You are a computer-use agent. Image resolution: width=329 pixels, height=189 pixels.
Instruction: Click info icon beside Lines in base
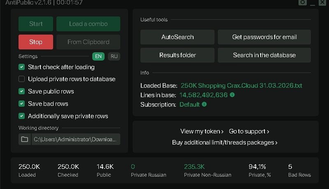tap(232, 95)
